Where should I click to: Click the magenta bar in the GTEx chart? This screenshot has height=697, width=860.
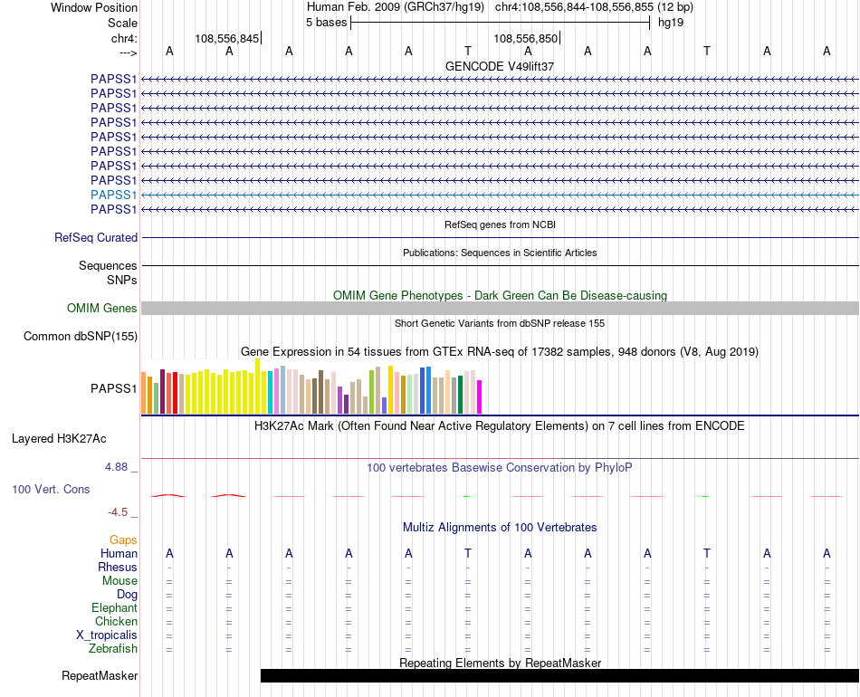(x=480, y=397)
